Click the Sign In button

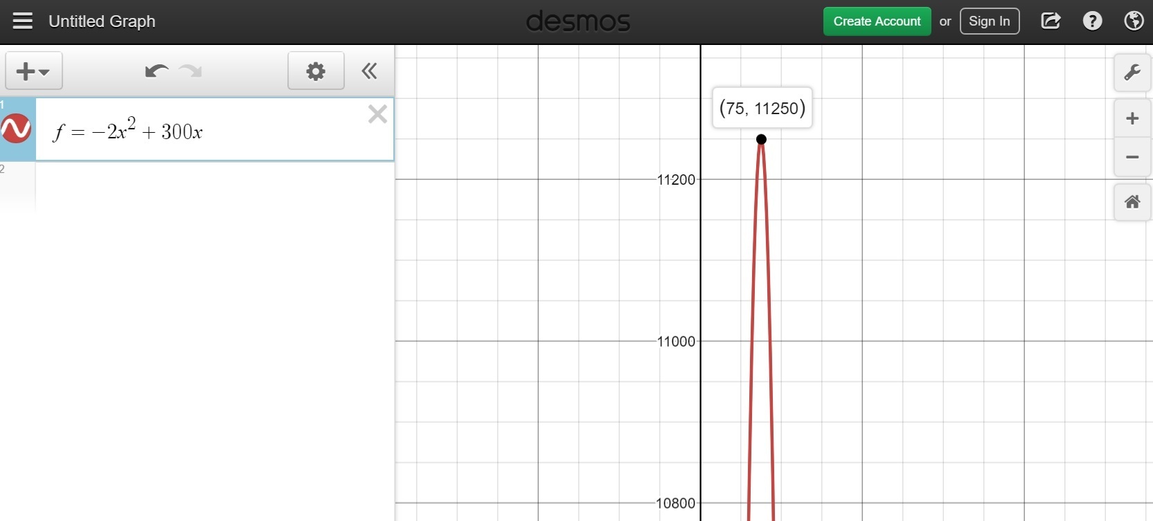click(x=990, y=21)
